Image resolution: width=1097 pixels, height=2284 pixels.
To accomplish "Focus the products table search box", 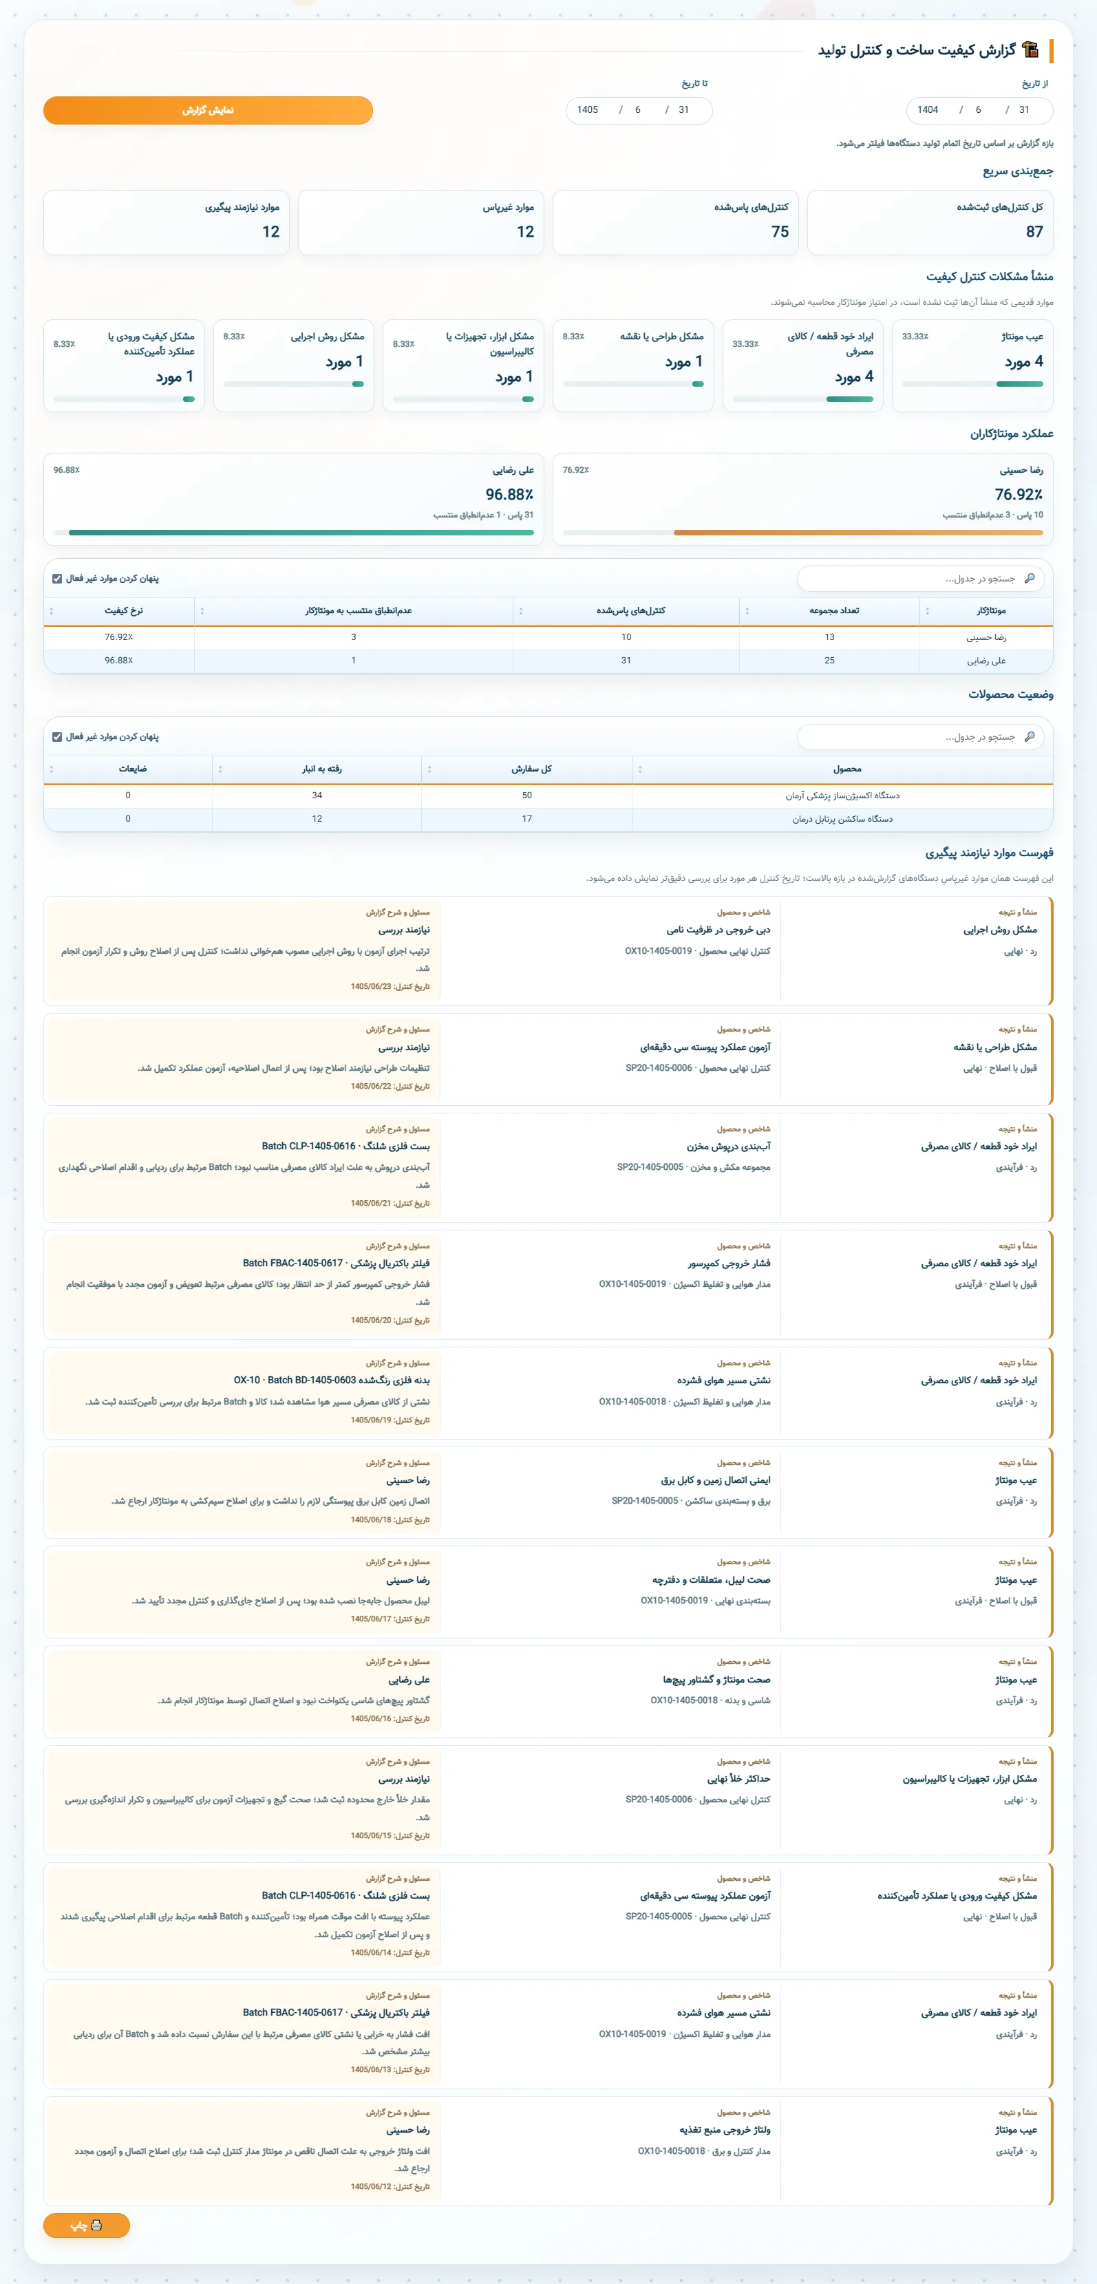I will coord(919,737).
